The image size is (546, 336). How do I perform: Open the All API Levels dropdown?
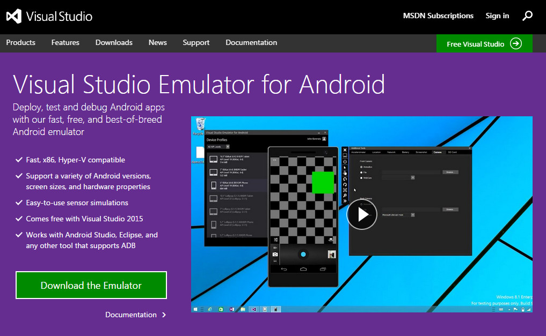219,147
